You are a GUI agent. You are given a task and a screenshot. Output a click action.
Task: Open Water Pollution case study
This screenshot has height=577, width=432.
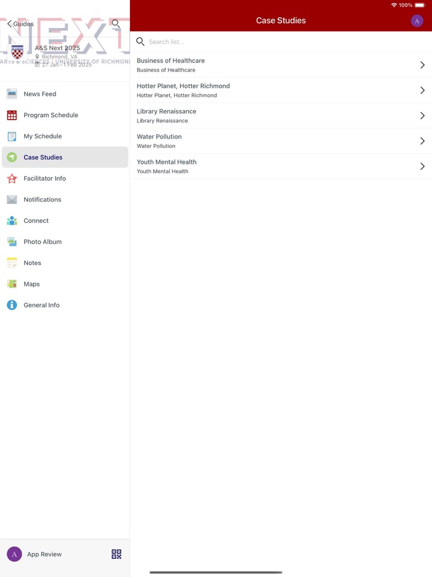[x=281, y=142]
